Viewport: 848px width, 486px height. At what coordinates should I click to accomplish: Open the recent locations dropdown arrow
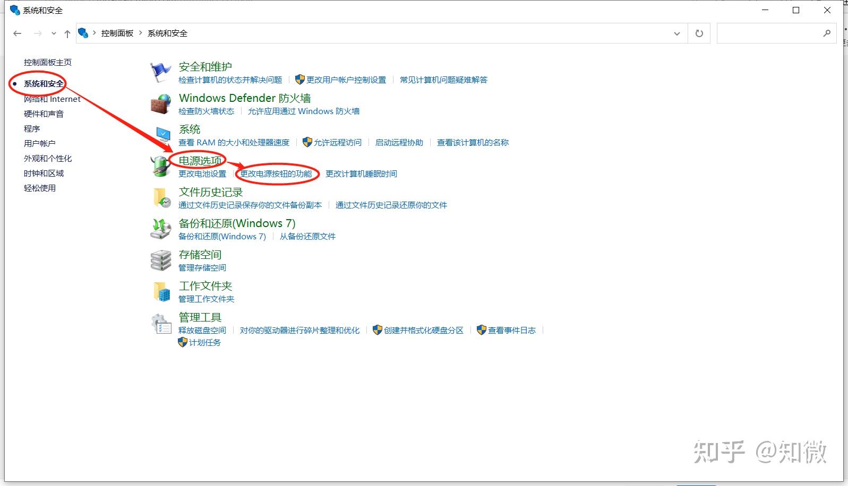click(54, 33)
